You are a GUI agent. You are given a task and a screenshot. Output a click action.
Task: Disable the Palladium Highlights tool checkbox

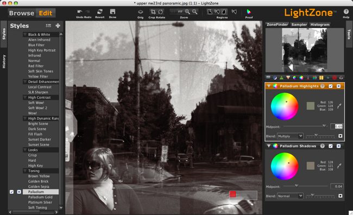tap(331, 86)
